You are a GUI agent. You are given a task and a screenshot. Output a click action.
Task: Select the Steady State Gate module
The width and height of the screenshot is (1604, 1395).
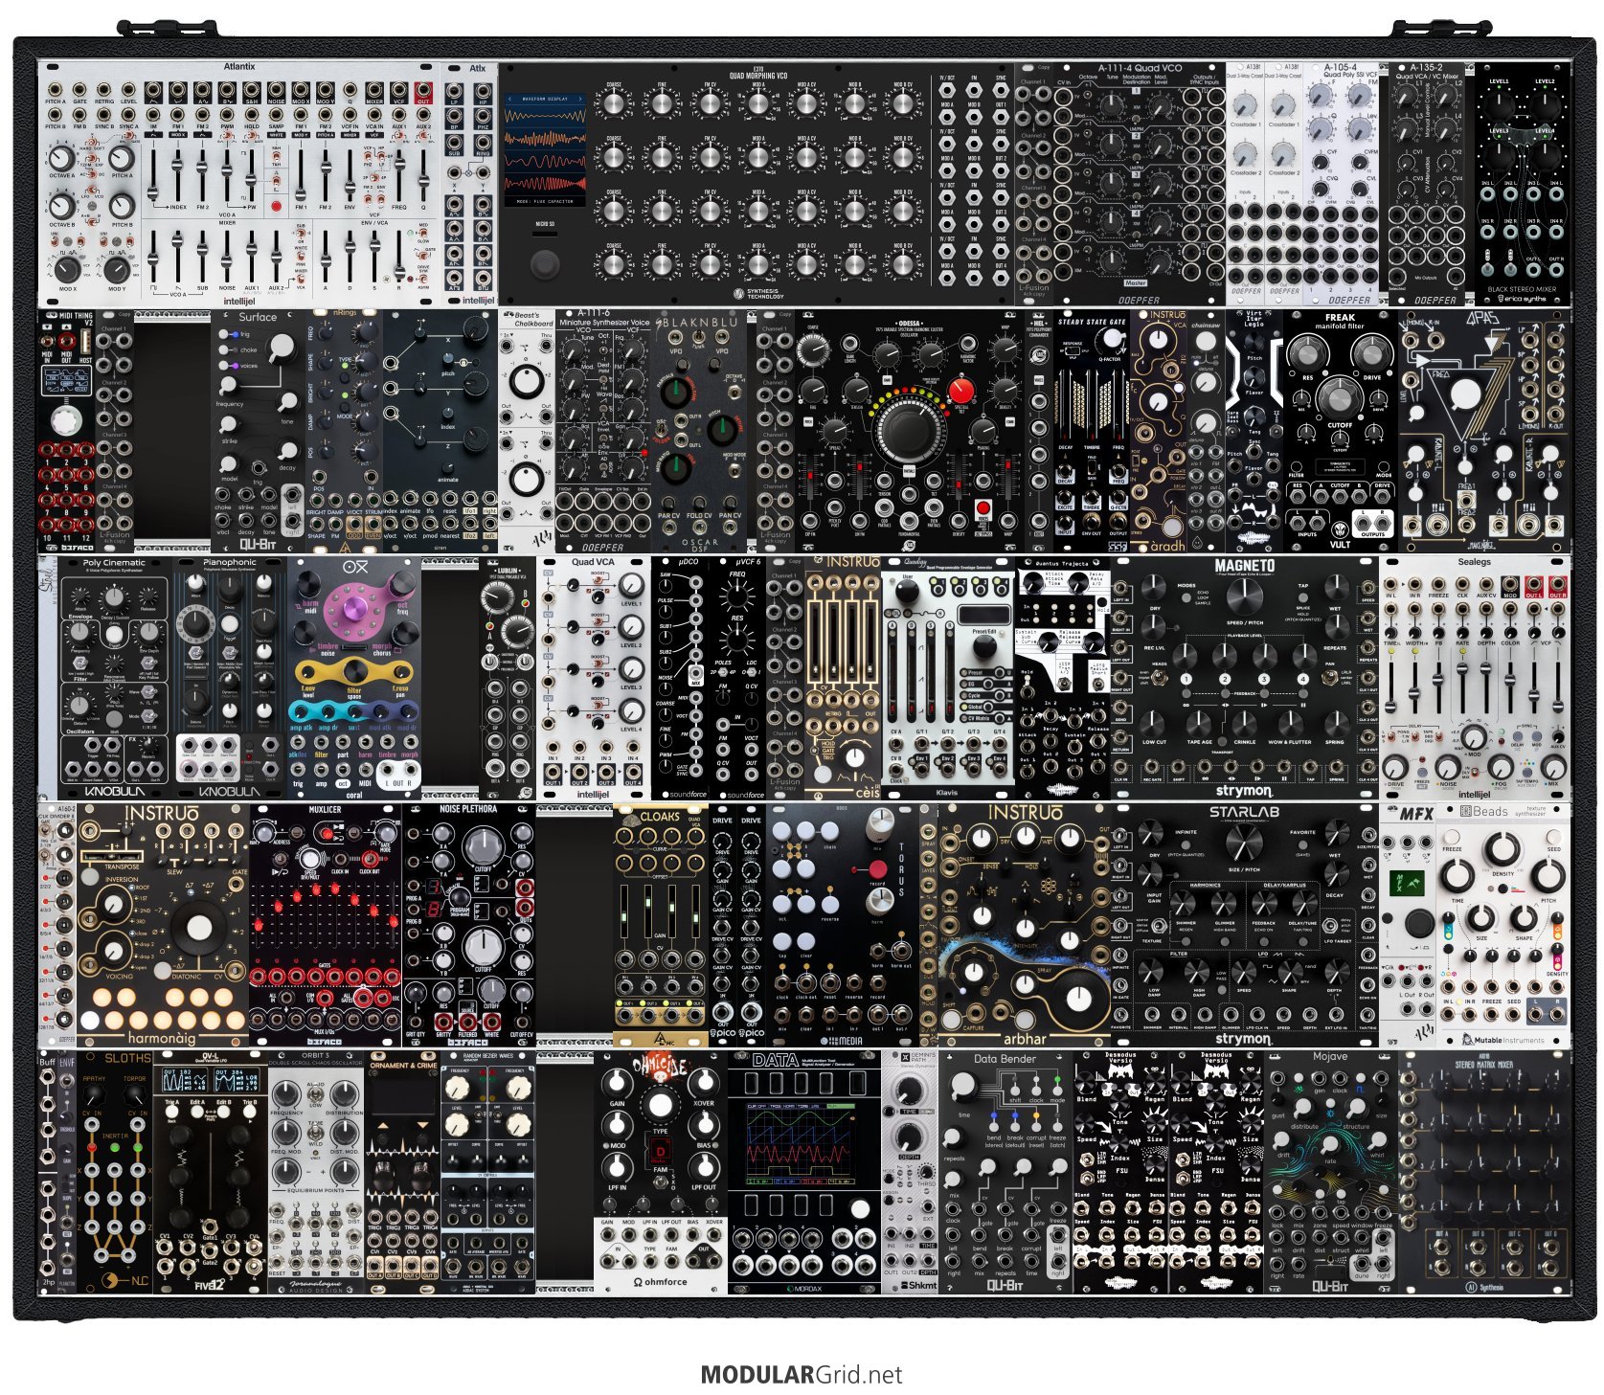(x=1092, y=430)
